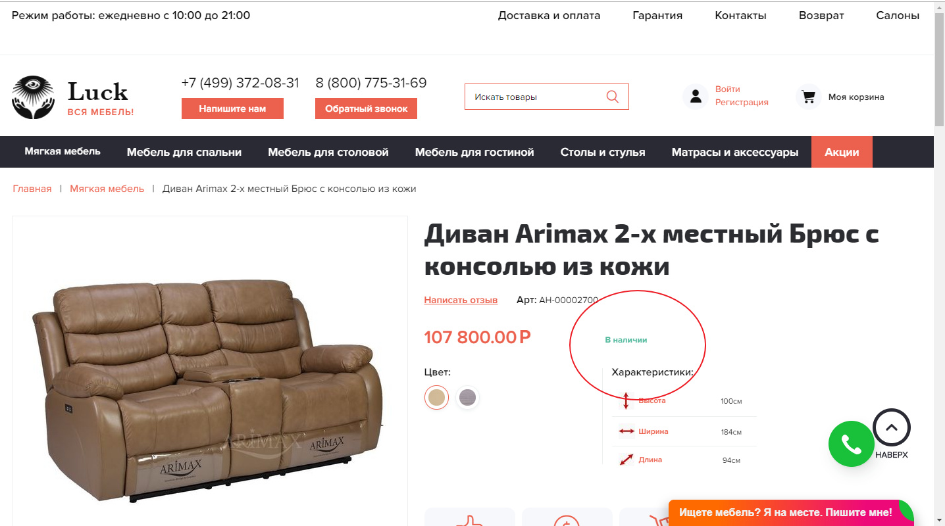Click the Ширина width arrow icon
945x526 pixels.
[x=626, y=431]
